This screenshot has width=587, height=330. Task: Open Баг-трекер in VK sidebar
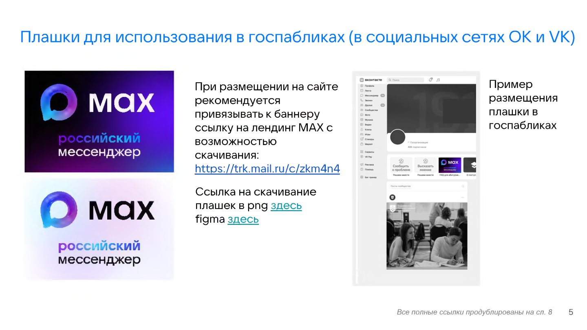tap(369, 177)
